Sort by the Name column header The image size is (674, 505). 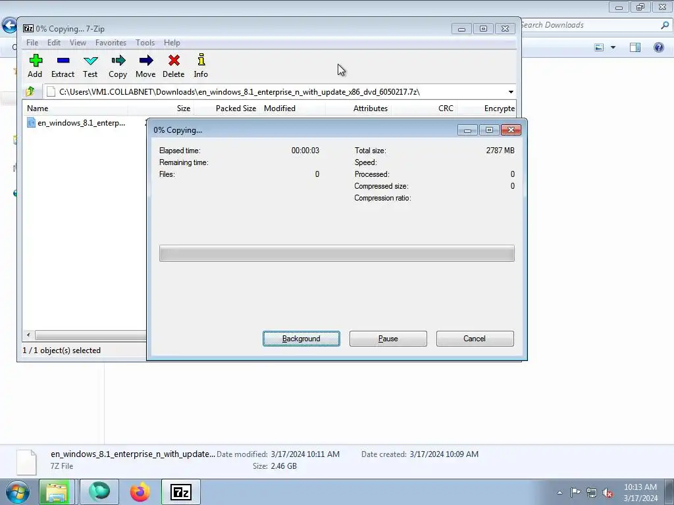[x=75, y=108]
